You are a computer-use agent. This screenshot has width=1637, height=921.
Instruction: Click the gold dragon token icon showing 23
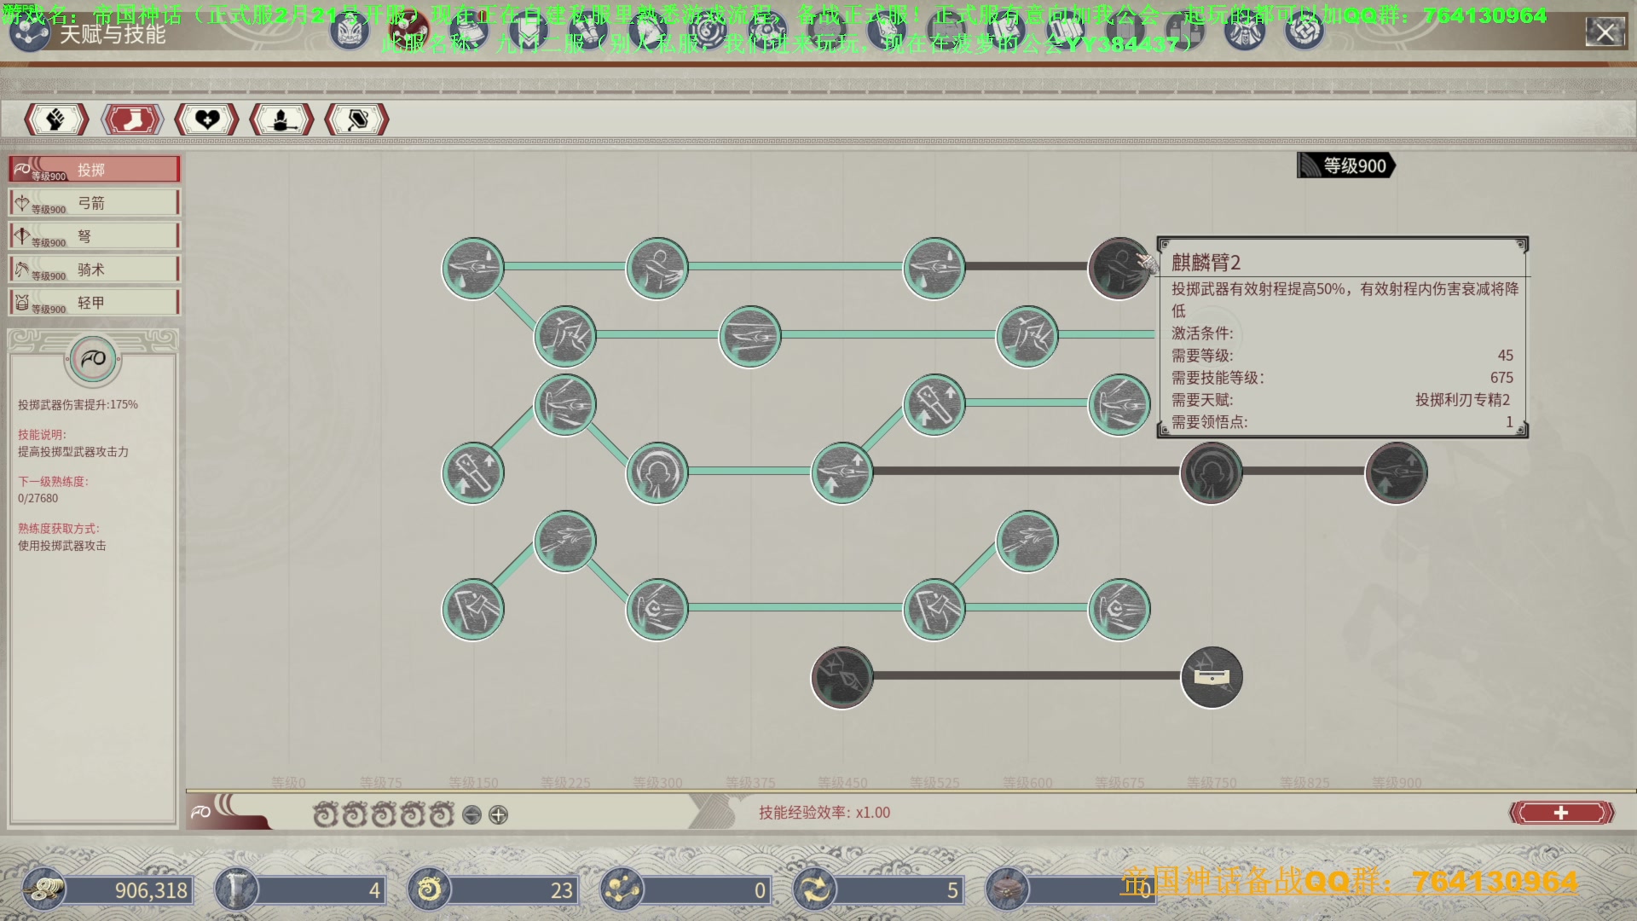(429, 889)
